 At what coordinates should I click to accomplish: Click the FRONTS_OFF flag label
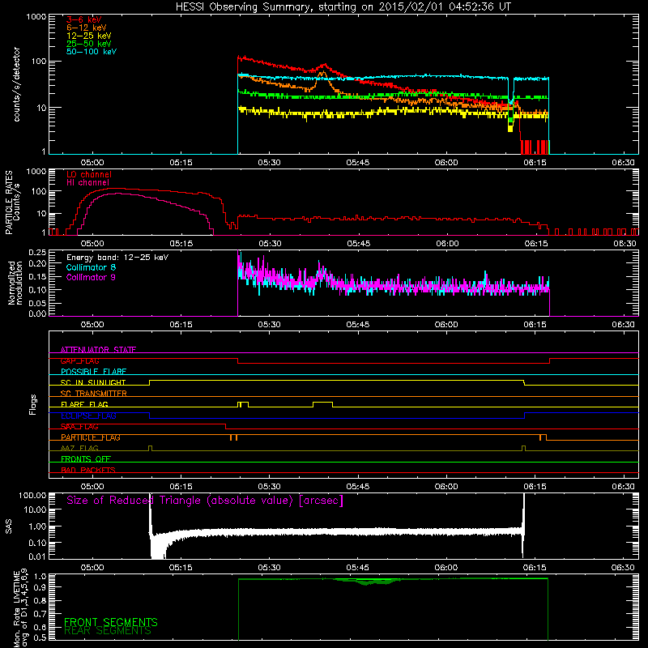tap(86, 459)
